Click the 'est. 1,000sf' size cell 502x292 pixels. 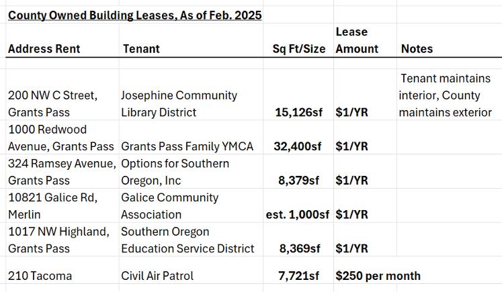[x=298, y=215]
